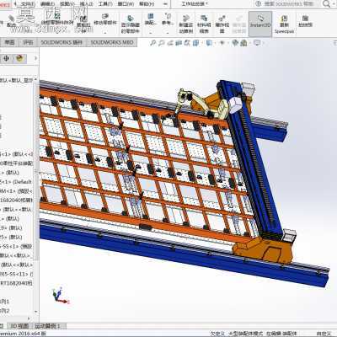Viewport: 337px width, 337px height.
Task: Open the 窗口(W) menu
Action: (x=126, y=3)
